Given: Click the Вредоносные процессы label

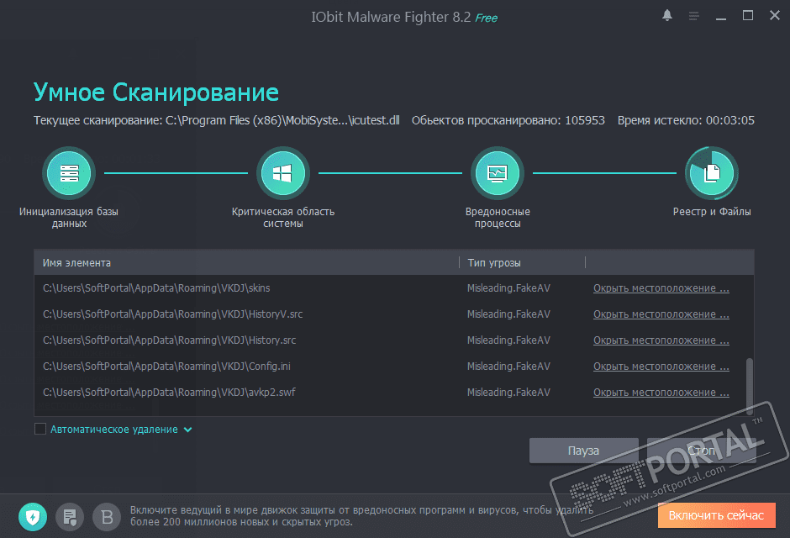Looking at the screenshot, I should (498, 218).
